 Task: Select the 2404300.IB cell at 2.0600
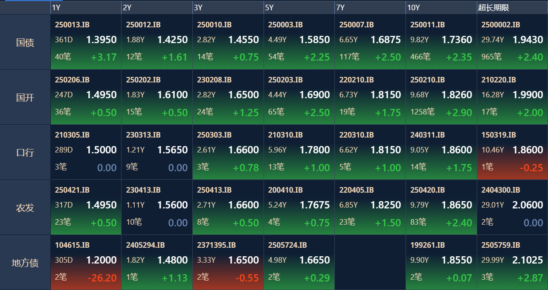tap(512, 207)
